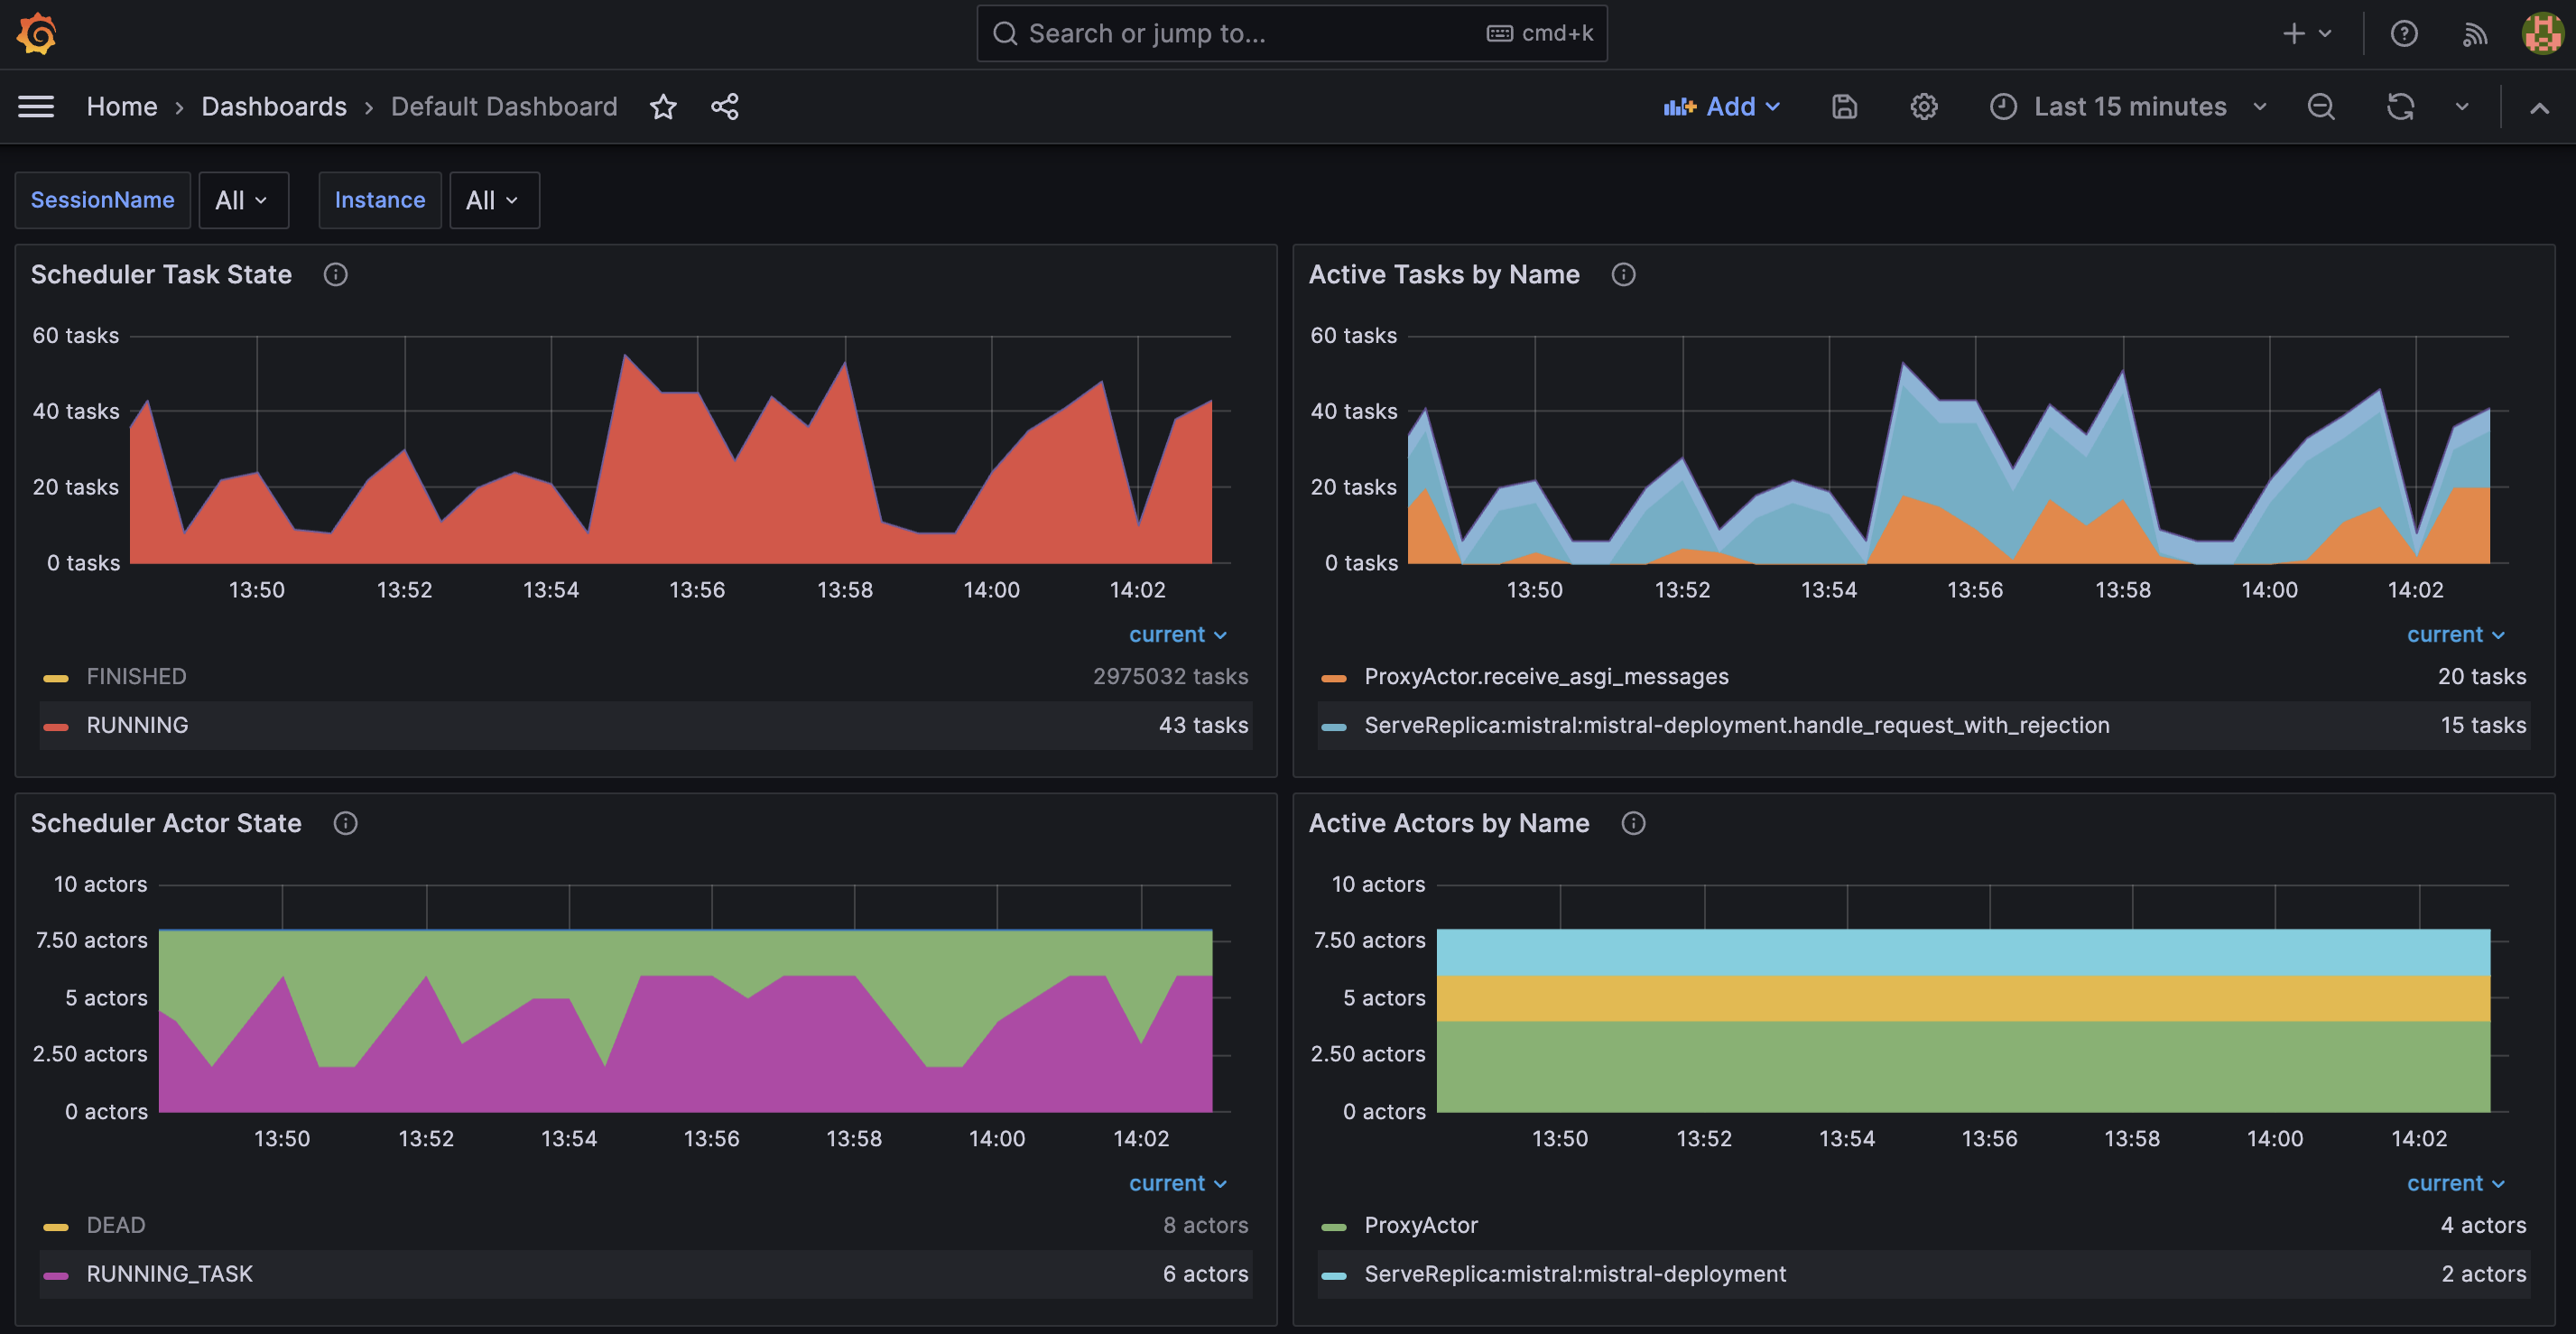Open the Instance All filter dropdown
Viewport: 2576px width, 1334px height.
pyautogui.click(x=492, y=199)
